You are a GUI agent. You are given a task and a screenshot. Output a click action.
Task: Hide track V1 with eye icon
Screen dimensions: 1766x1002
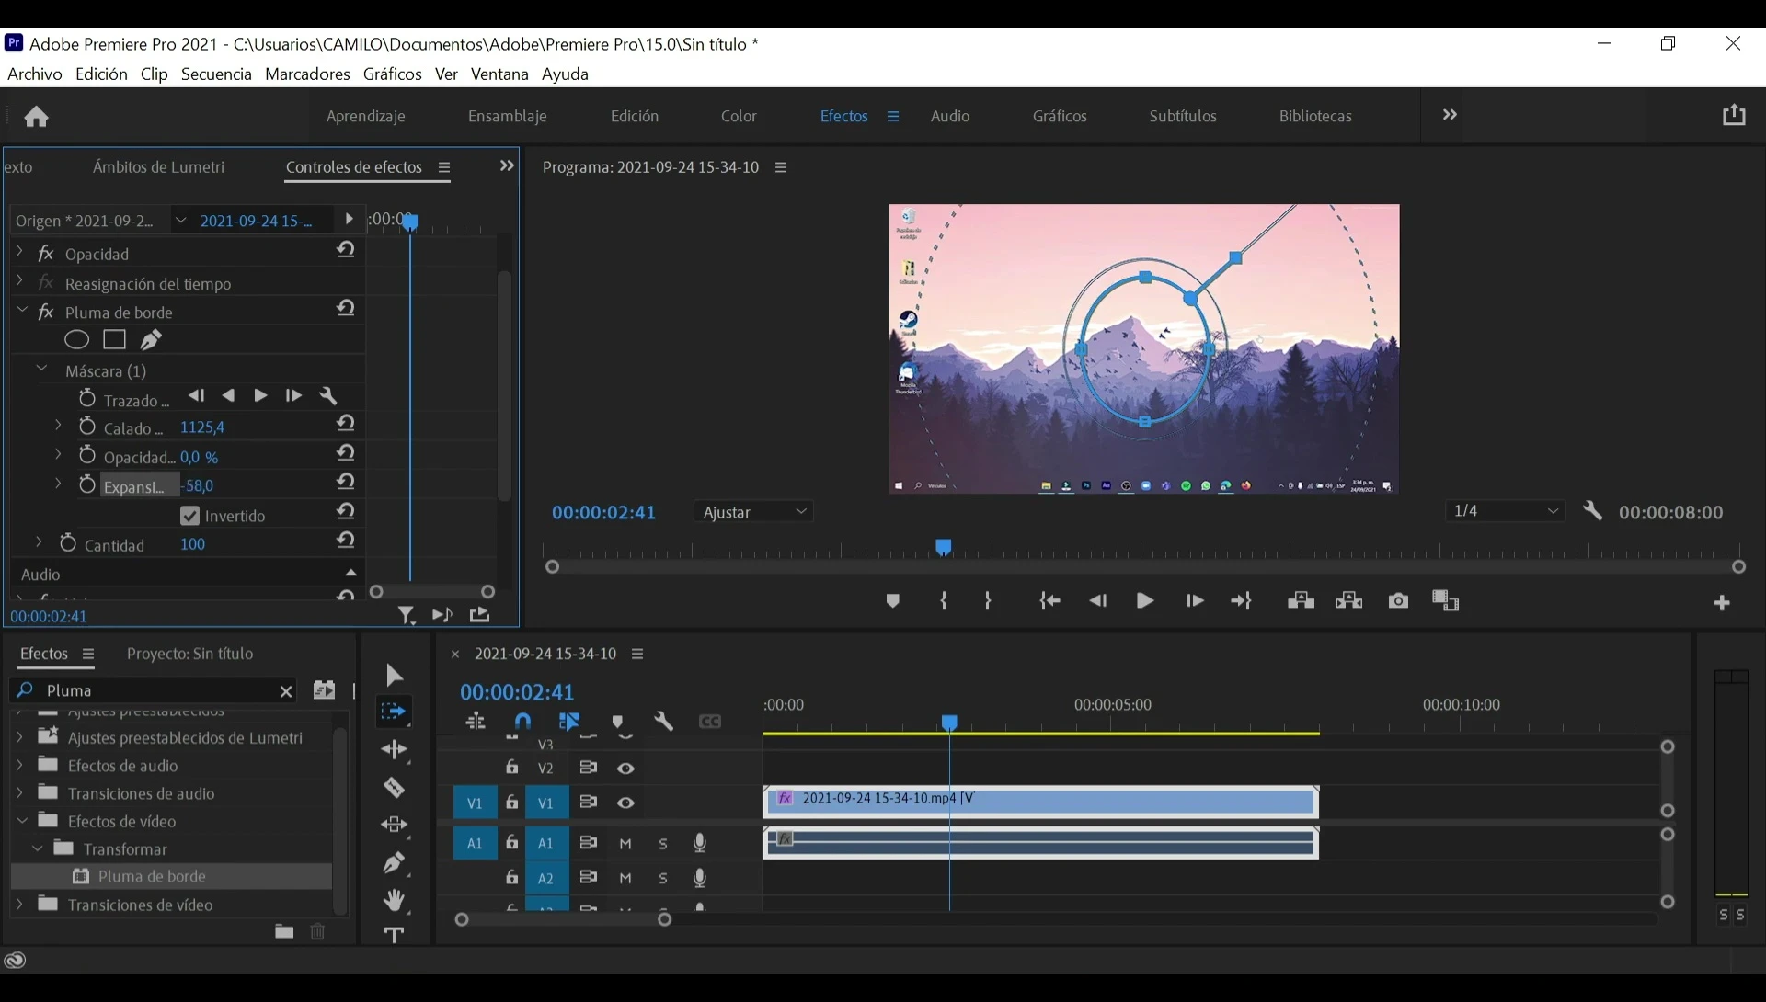tap(625, 803)
